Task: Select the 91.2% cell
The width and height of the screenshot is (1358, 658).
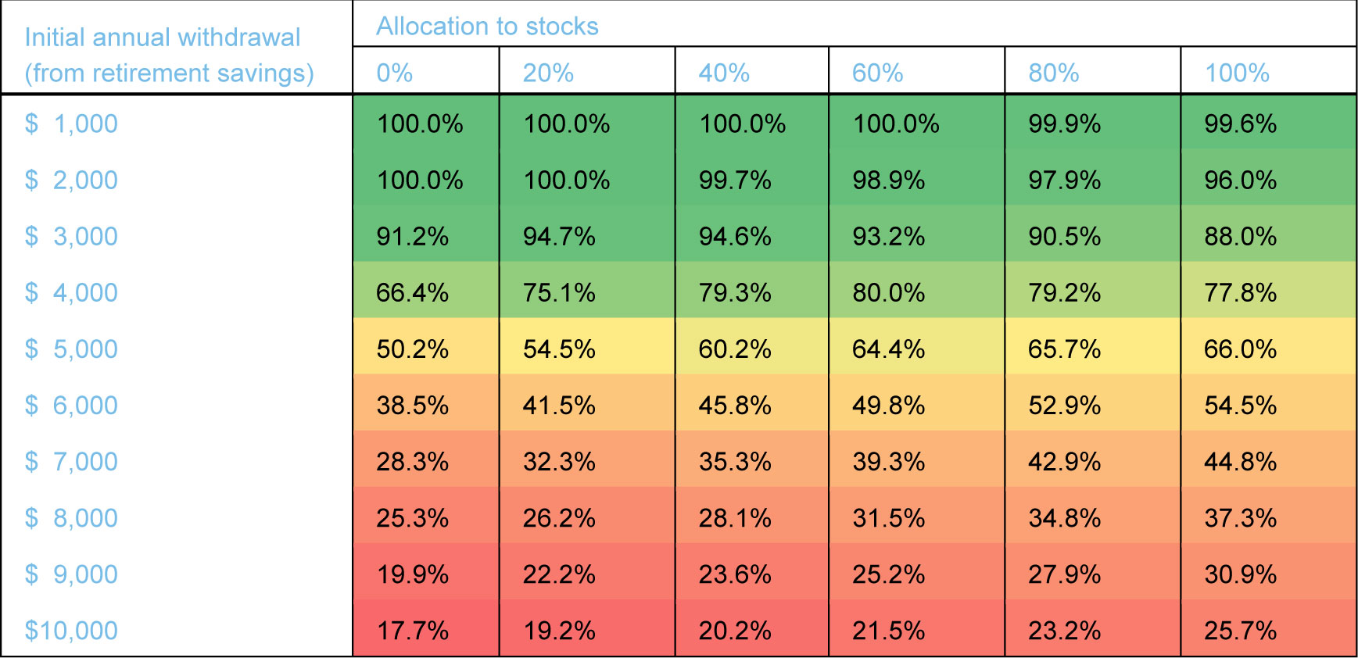Action: tap(413, 236)
